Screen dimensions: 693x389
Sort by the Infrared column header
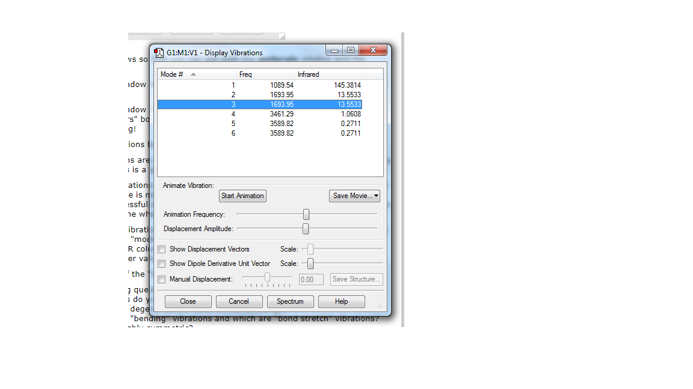pos(328,74)
